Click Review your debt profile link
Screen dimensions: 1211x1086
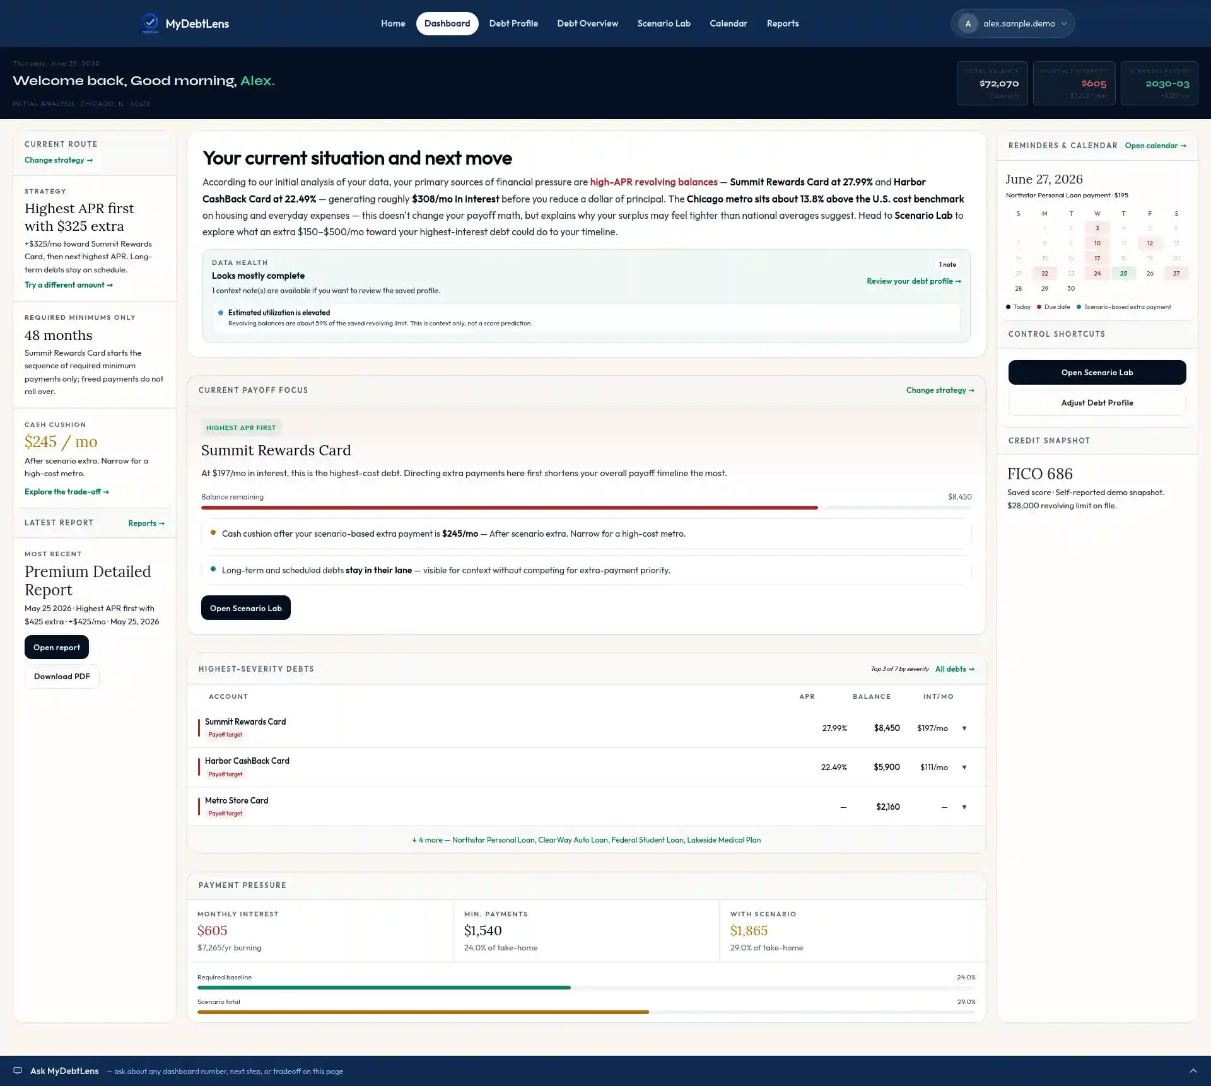click(x=914, y=281)
